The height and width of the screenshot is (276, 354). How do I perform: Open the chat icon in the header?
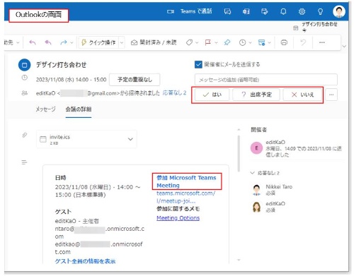(x=227, y=11)
